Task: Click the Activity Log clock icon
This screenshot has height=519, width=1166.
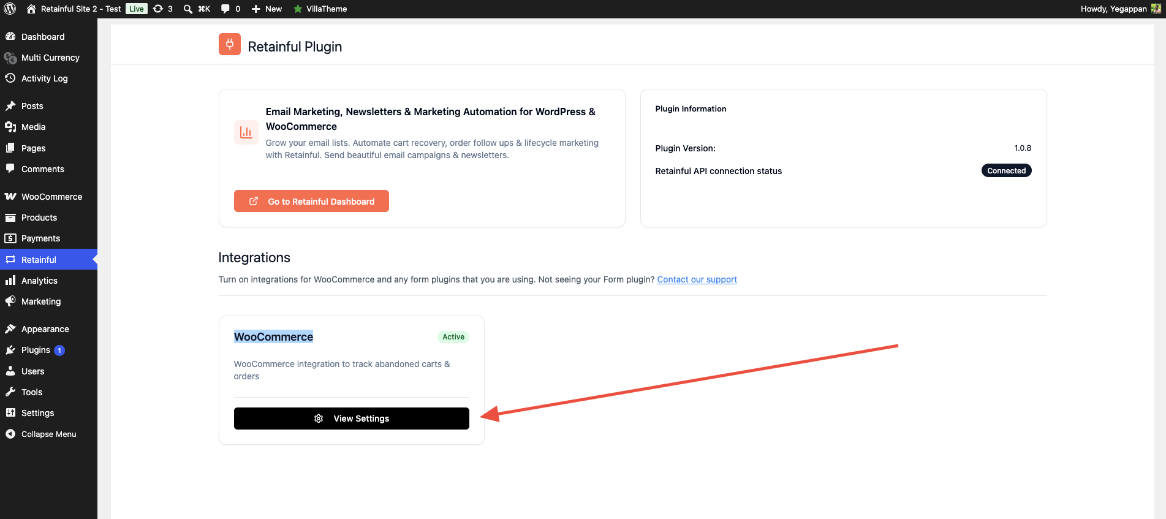Action: click(x=10, y=78)
